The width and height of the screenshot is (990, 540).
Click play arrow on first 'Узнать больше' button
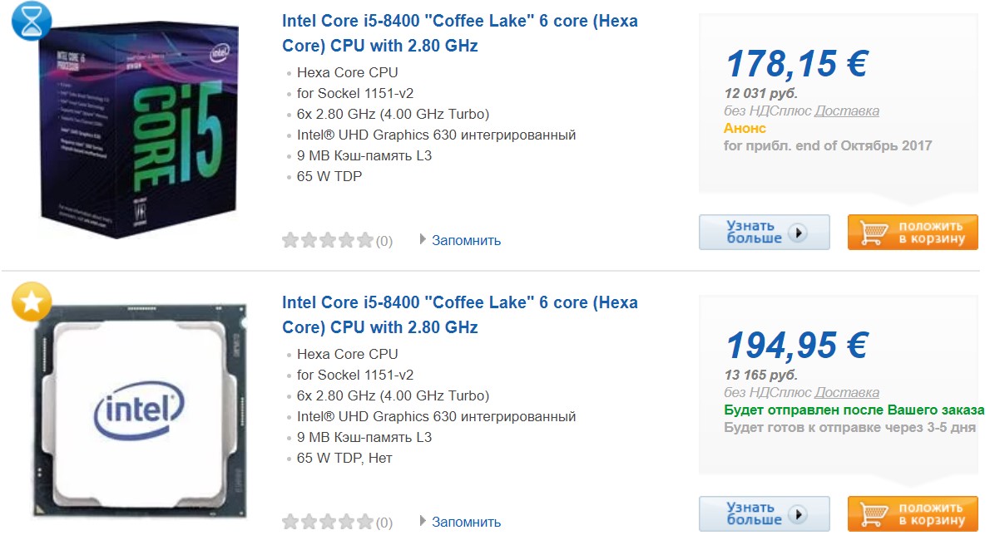point(798,233)
